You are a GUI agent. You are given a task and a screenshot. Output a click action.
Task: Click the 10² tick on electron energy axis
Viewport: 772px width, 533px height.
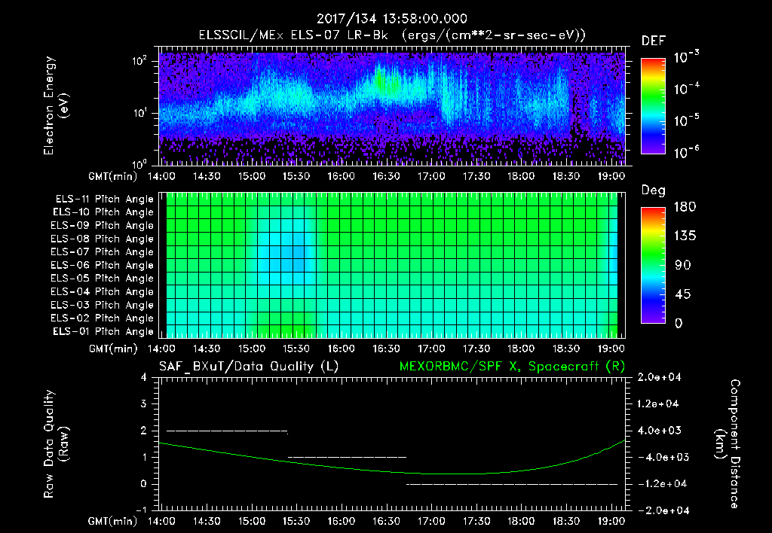(139, 62)
